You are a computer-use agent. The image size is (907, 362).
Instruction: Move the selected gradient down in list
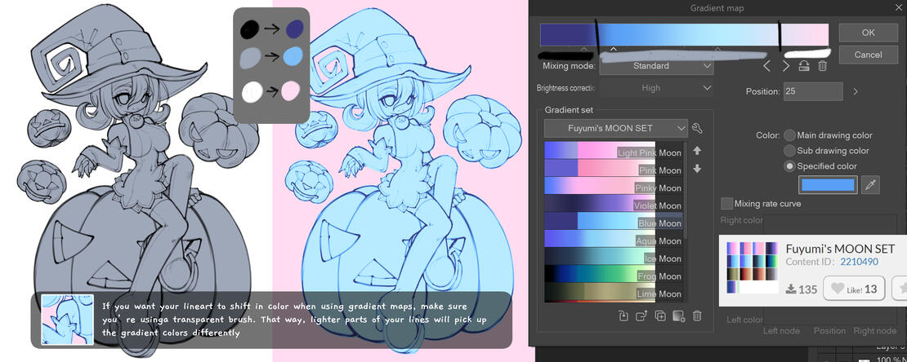coord(697,169)
